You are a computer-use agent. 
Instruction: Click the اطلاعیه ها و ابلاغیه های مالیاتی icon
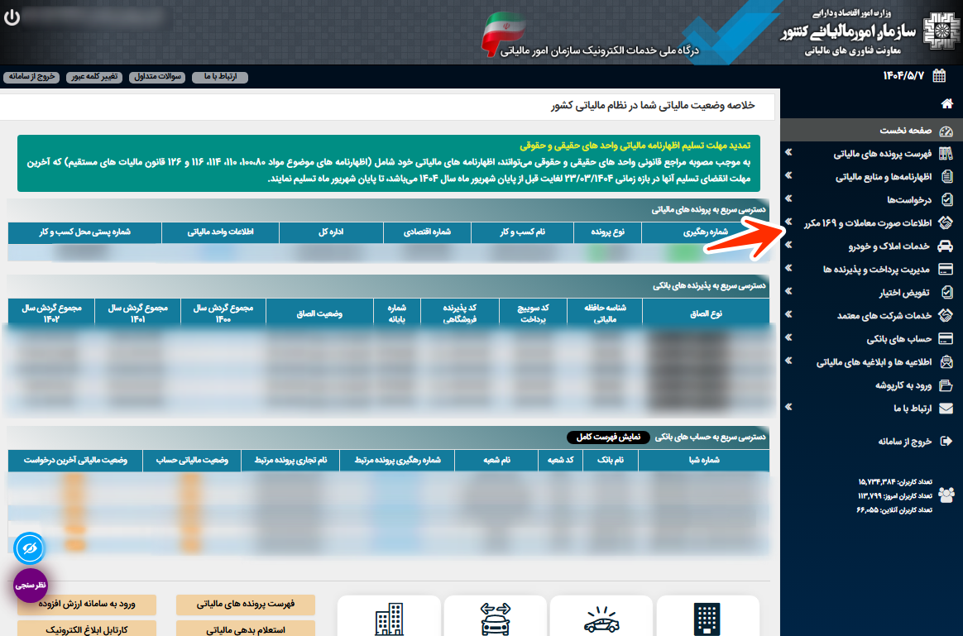tap(946, 361)
